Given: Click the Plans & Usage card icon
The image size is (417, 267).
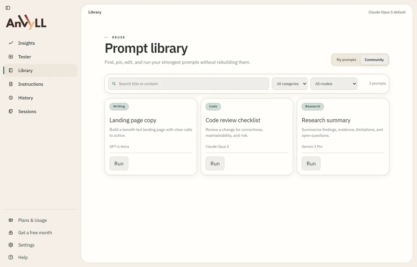Looking at the screenshot, I should (x=11, y=220).
